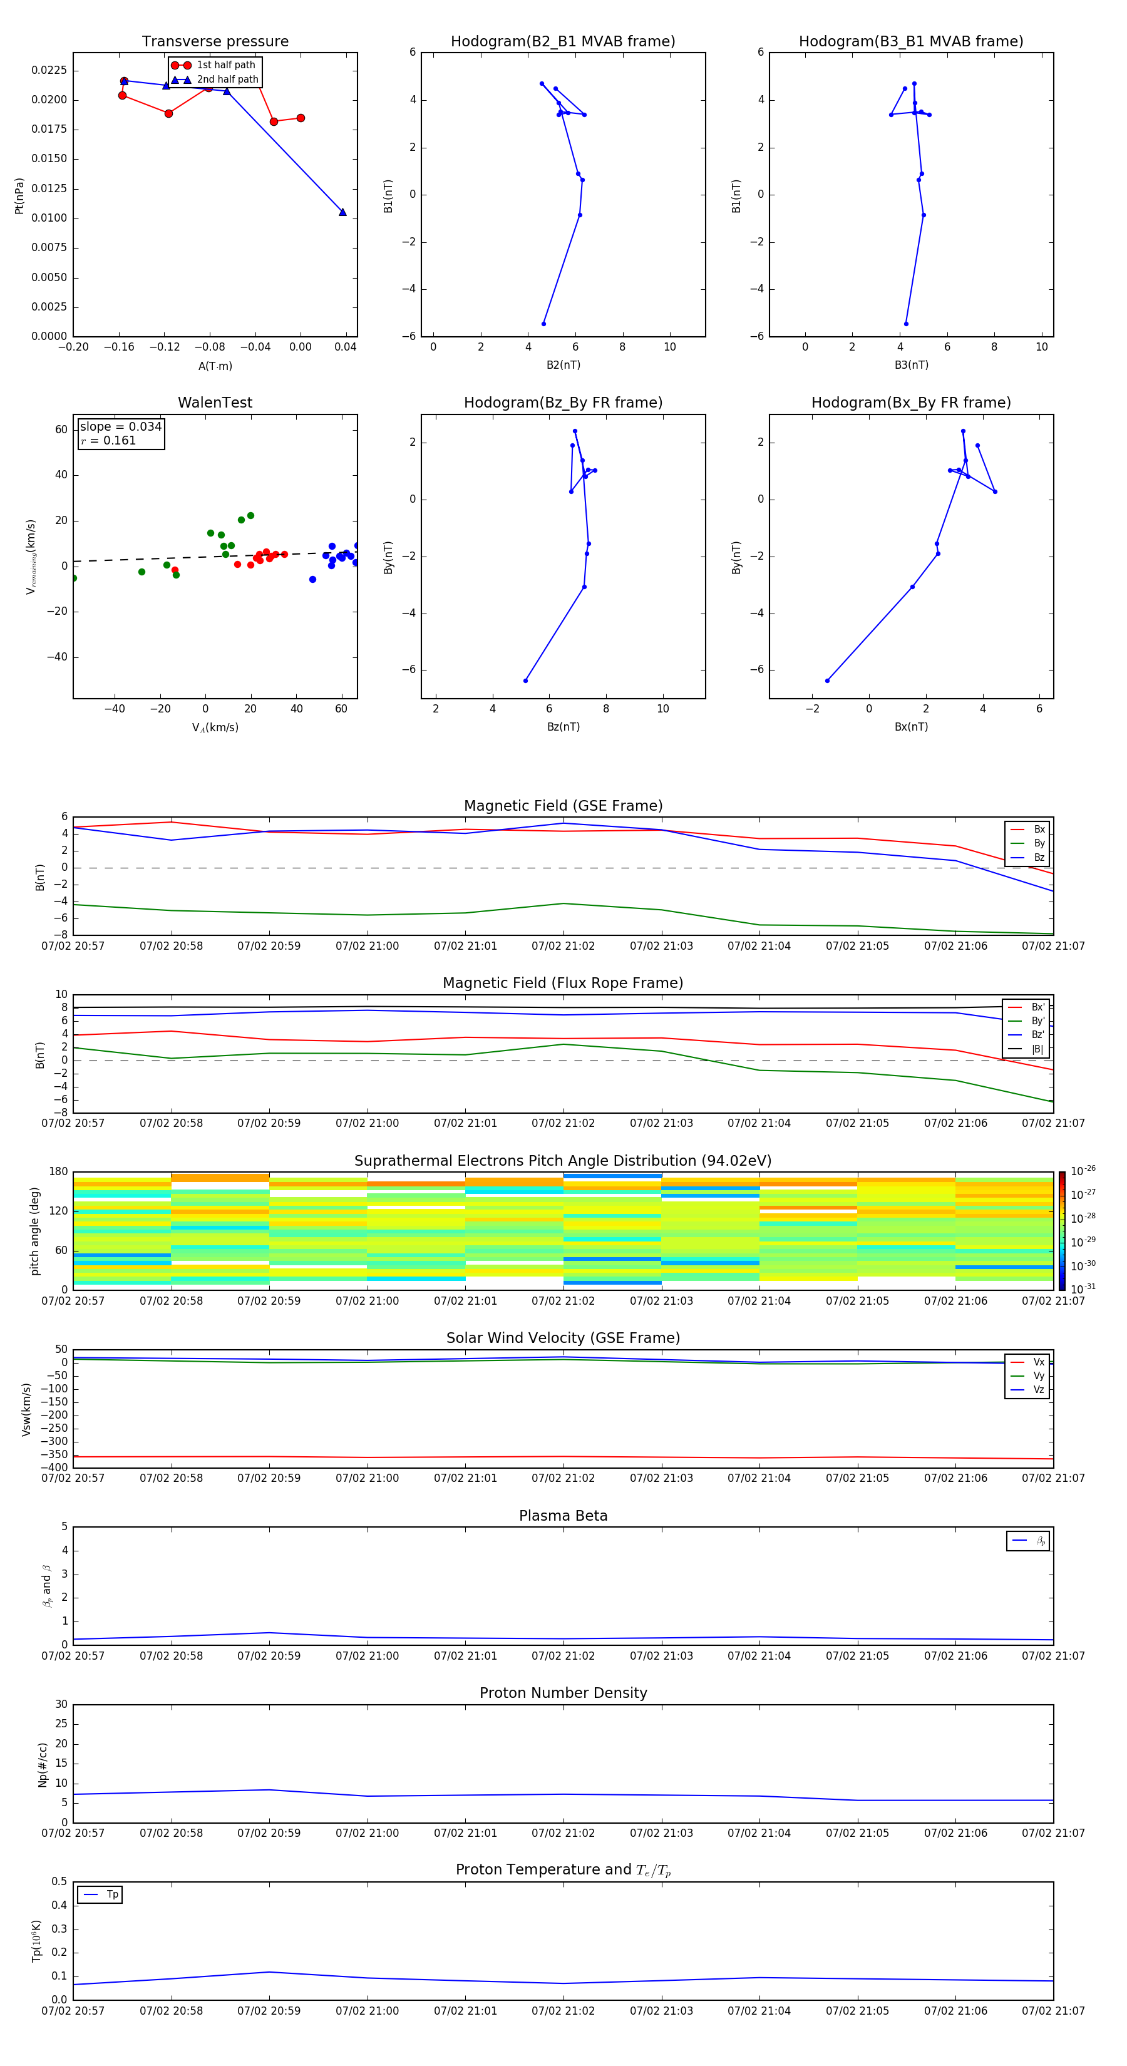This screenshot has height=2066, width=1127.
Task: Click the 'Hodogram(Bx_By FR frame)' title
Action: [x=911, y=403]
